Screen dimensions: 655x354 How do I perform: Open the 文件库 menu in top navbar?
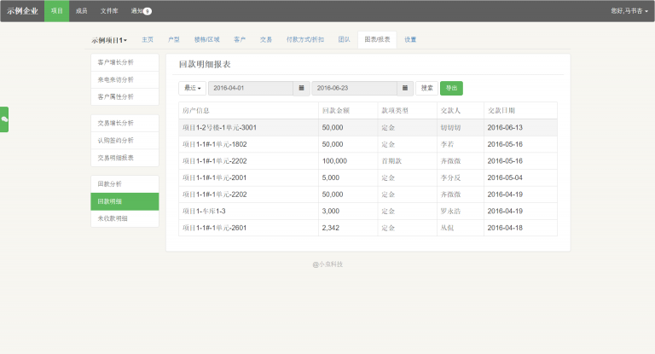(x=109, y=11)
